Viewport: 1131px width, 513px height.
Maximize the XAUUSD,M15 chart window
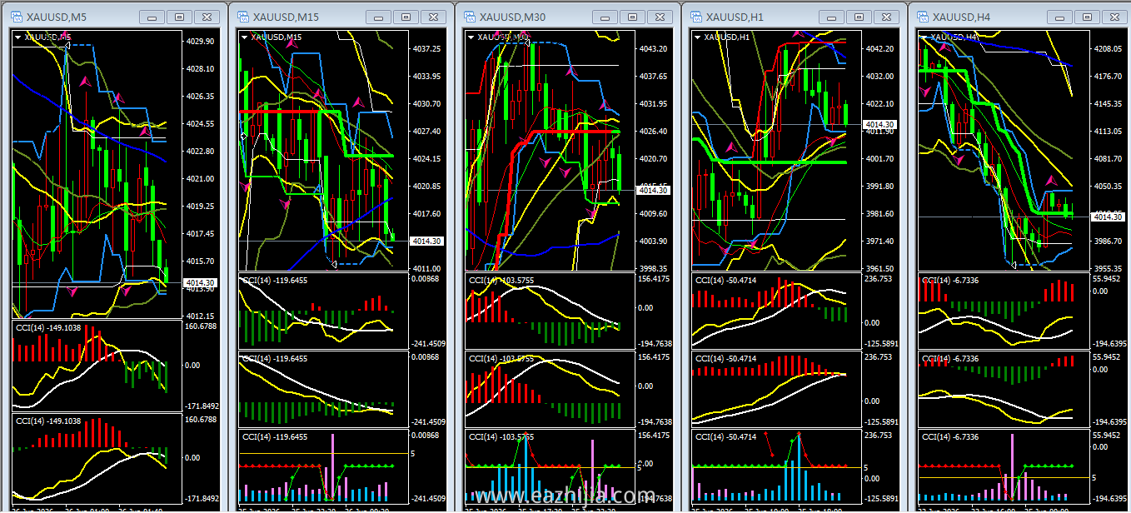405,17
